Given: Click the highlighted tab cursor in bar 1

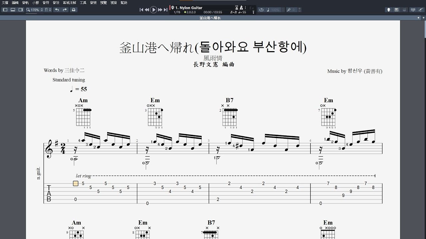Looking at the screenshot, I should 76,183.
